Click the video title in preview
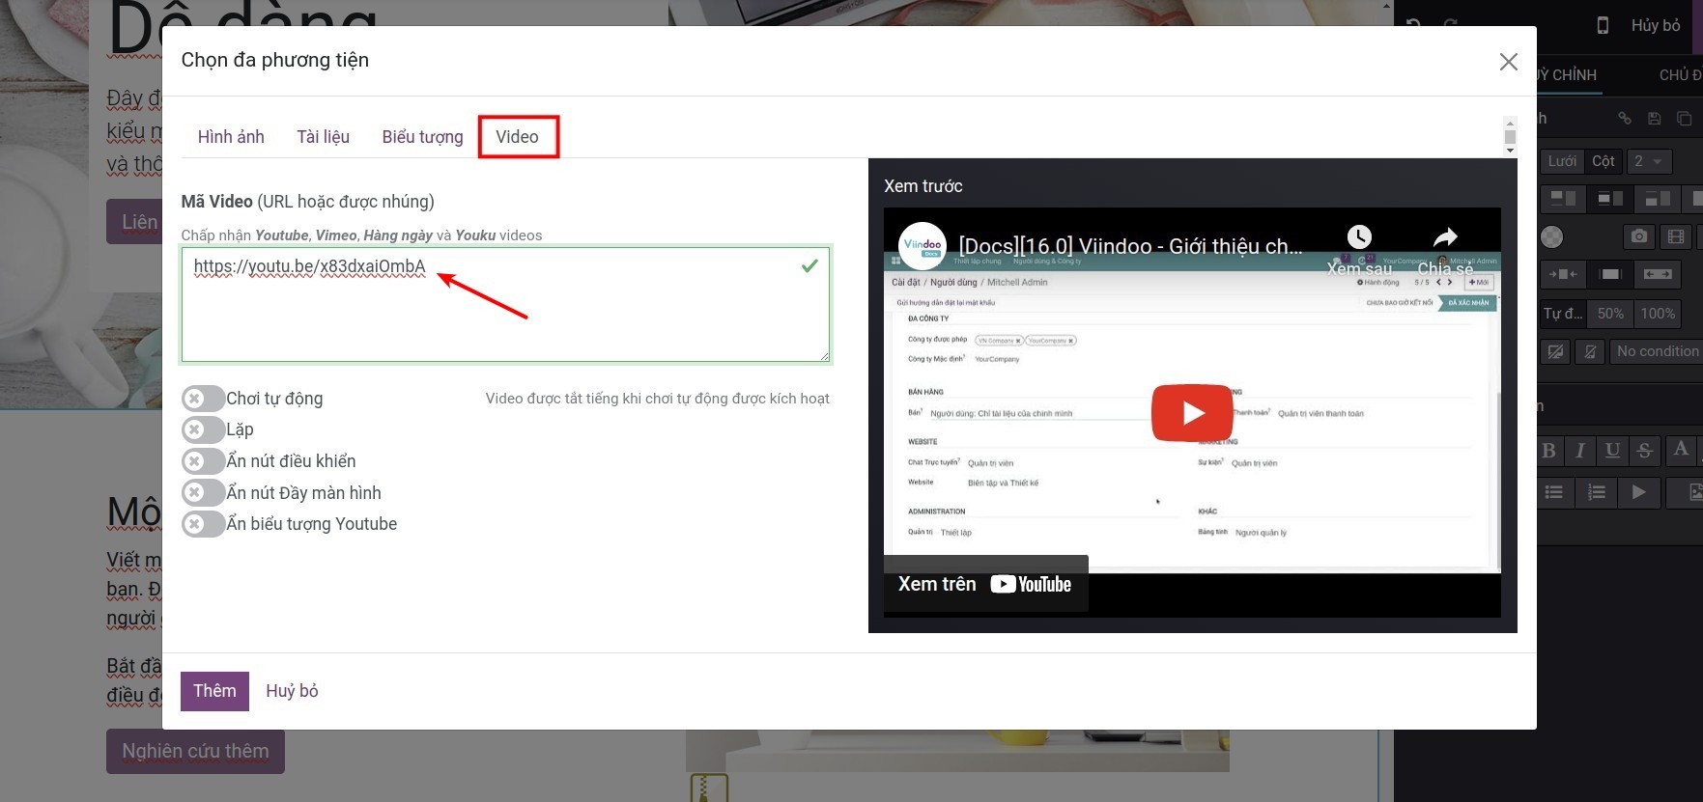1703x802 pixels. (x=1130, y=246)
